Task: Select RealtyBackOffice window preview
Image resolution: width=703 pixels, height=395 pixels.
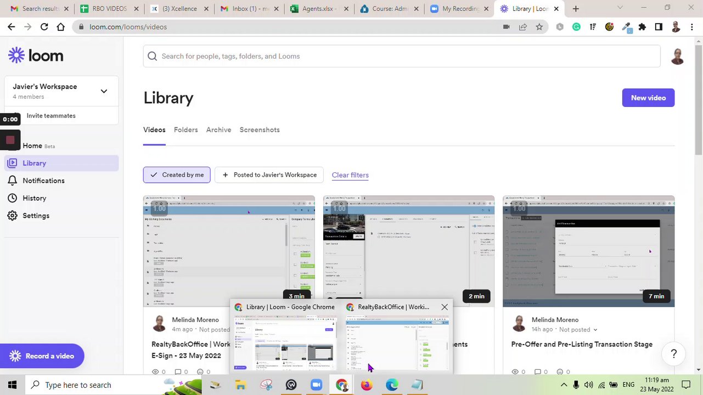Action: pos(397,337)
